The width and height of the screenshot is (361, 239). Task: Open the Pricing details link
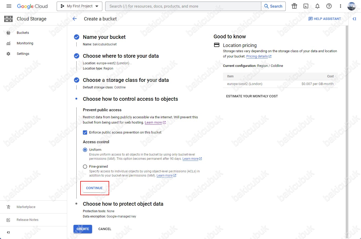pos(257,56)
